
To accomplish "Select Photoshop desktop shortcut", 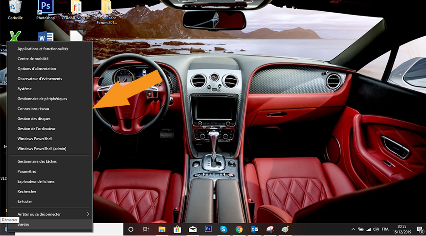I will [45, 10].
